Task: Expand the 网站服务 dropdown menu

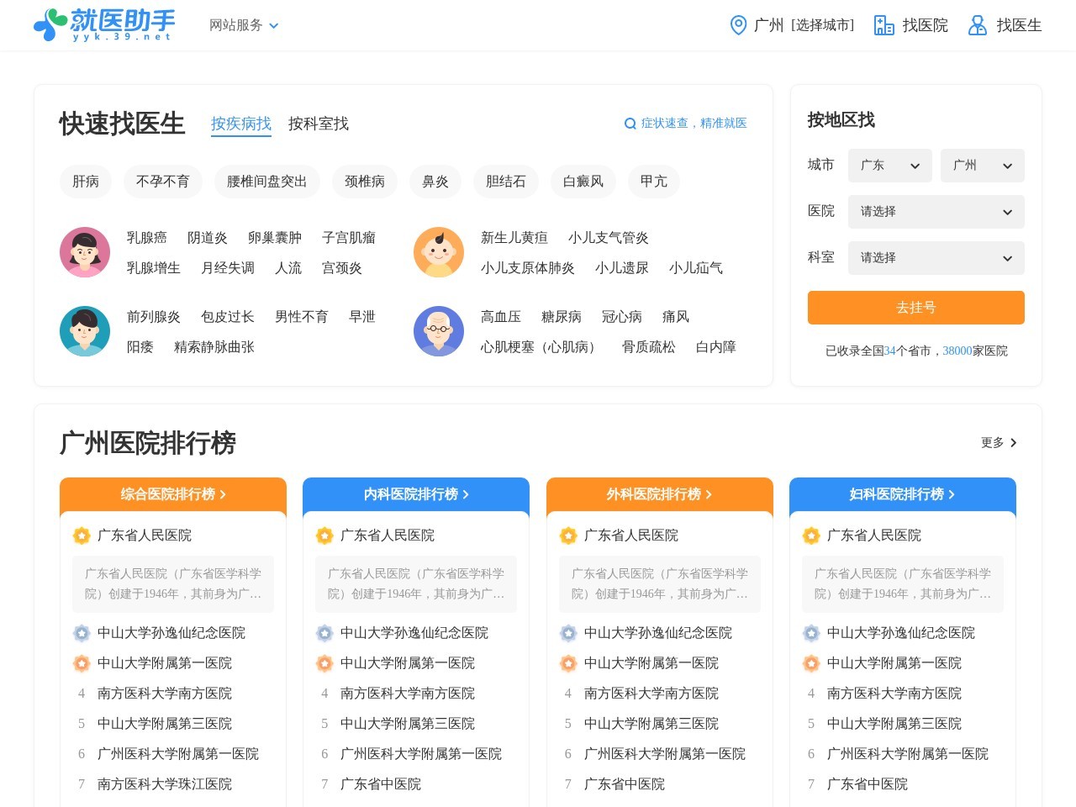Action: pyautogui.click(x=243, y=25)
